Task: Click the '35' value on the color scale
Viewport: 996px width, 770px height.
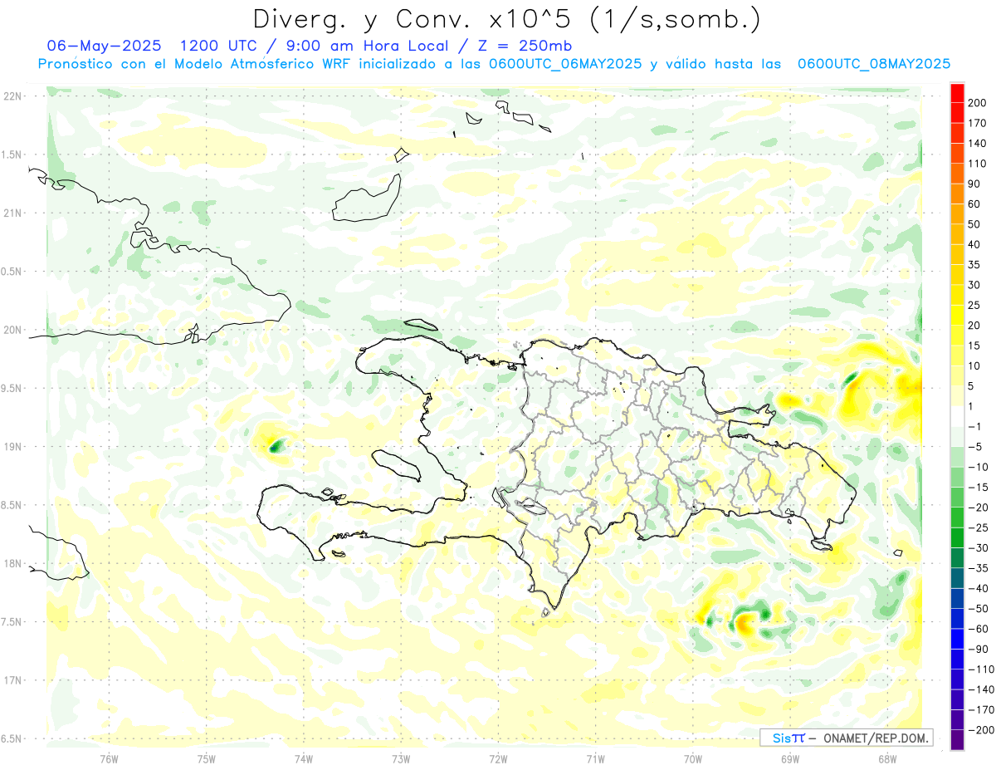Action: coord(974,265)
